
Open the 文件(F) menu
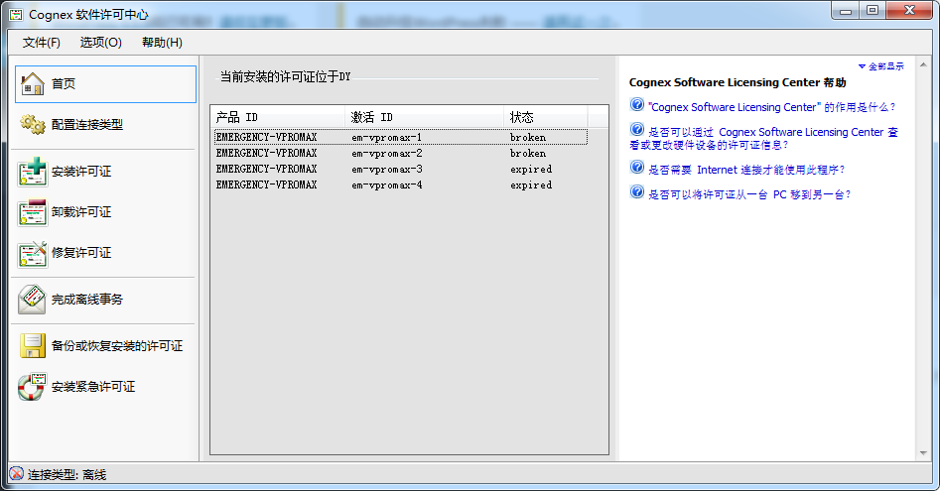tap(42, 43)
